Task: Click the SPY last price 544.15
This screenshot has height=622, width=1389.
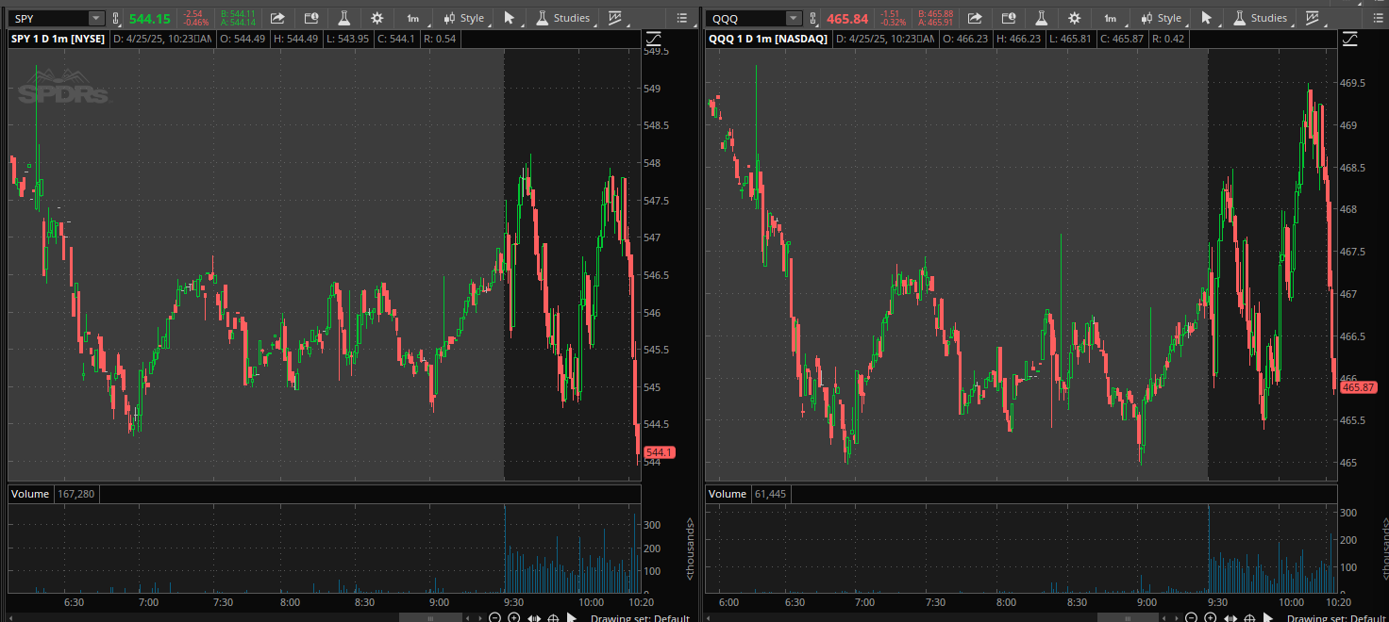Action: coord(150,19)
